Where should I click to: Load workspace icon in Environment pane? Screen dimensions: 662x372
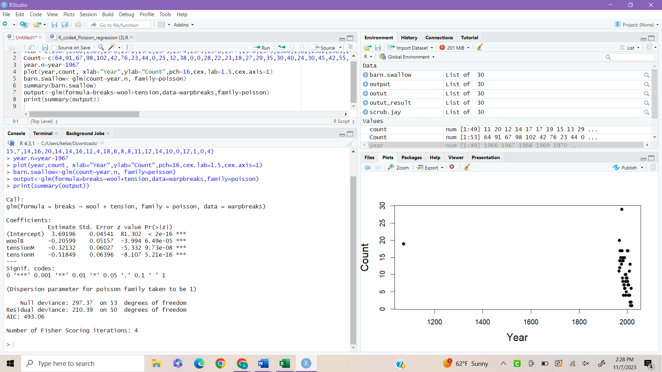[368, 48]
